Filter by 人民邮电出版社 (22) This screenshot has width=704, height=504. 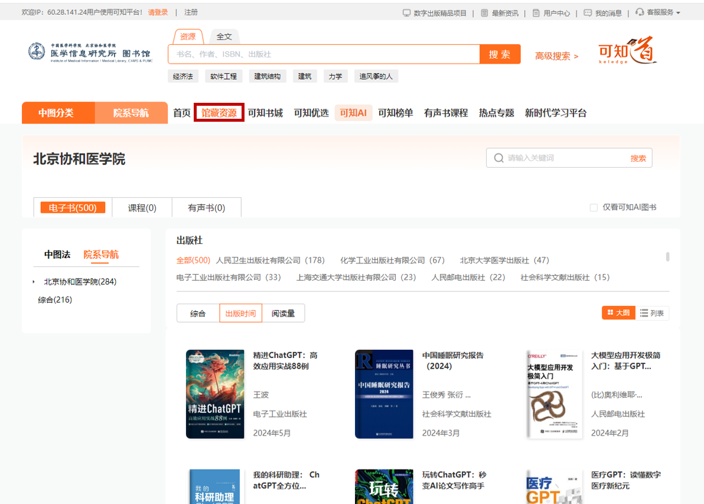[x=468, y=278]
